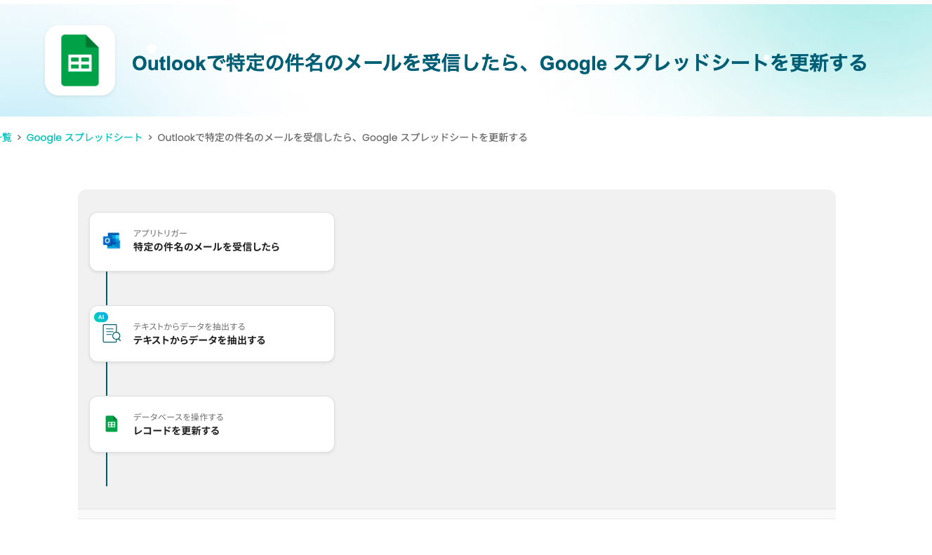Click the page heading about Outlook and Google スプレッドシート
Image resolution: width=932 pixels, height=555 pixels.
click(x=499, y=63)
